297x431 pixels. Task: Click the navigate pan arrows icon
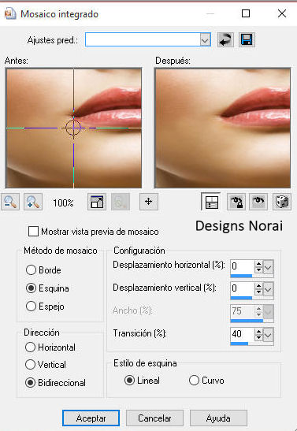[149, 202]
